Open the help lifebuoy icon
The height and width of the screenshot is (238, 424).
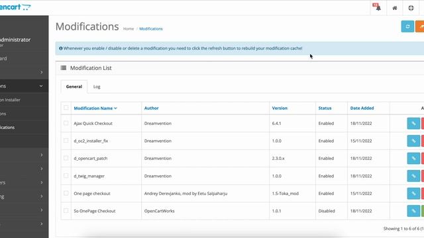pyautogui.click(x=411, y=8)
